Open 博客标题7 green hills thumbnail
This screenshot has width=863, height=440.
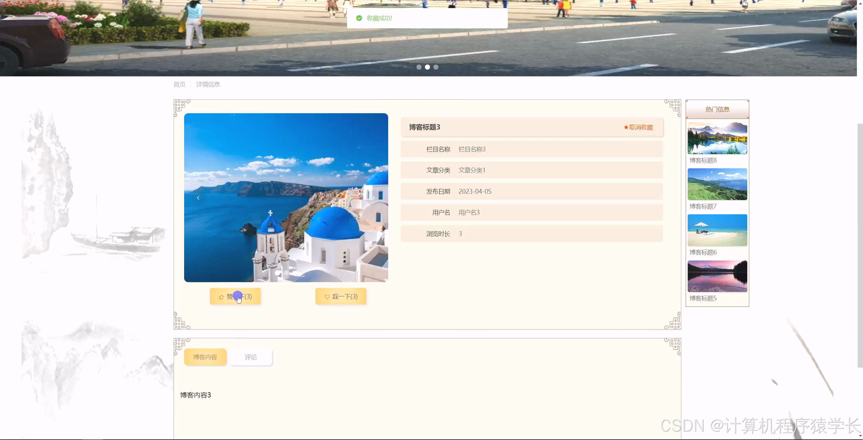click(717, 184)
